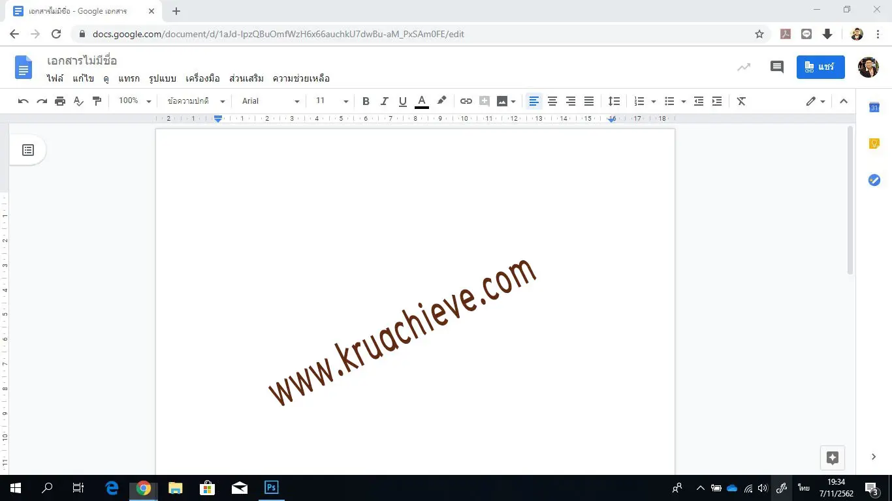View activity dashboard trend icon

pyautogui.click(x=744, y=67)
